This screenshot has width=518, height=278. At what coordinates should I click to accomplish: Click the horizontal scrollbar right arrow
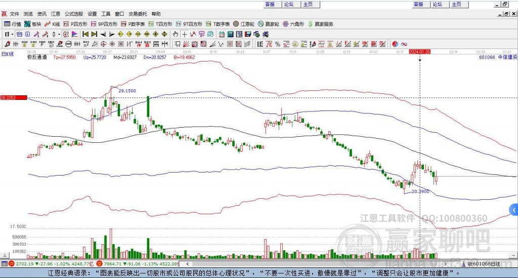[445, 264]
